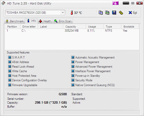Toggle the Read Look-Ahead checkbox
This screenshot has height=116, width=144.
[x=10, y=66]
